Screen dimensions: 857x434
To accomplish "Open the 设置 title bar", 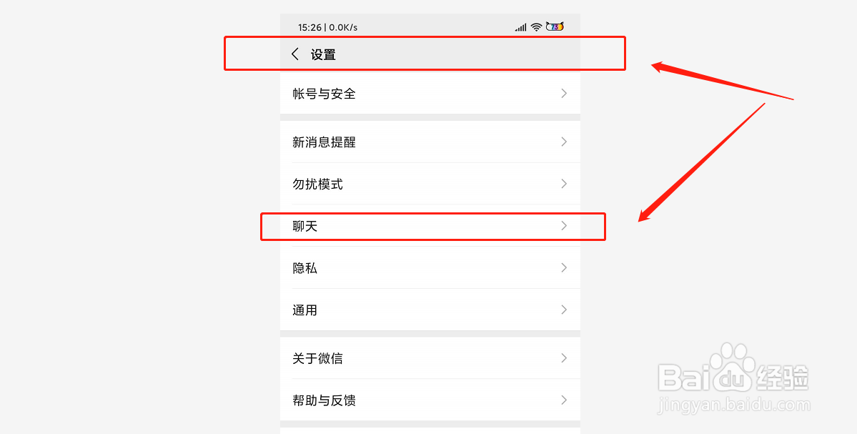I will pos(425,53).
